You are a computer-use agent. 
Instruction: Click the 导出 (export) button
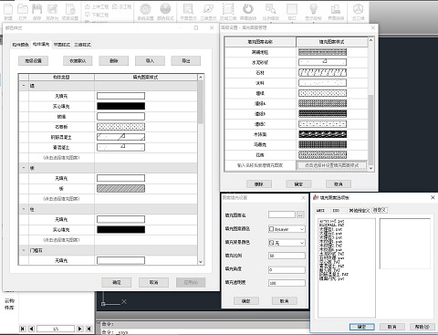tap(185, 61)
